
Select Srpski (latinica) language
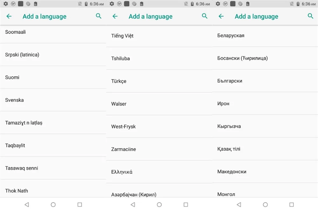53,55
